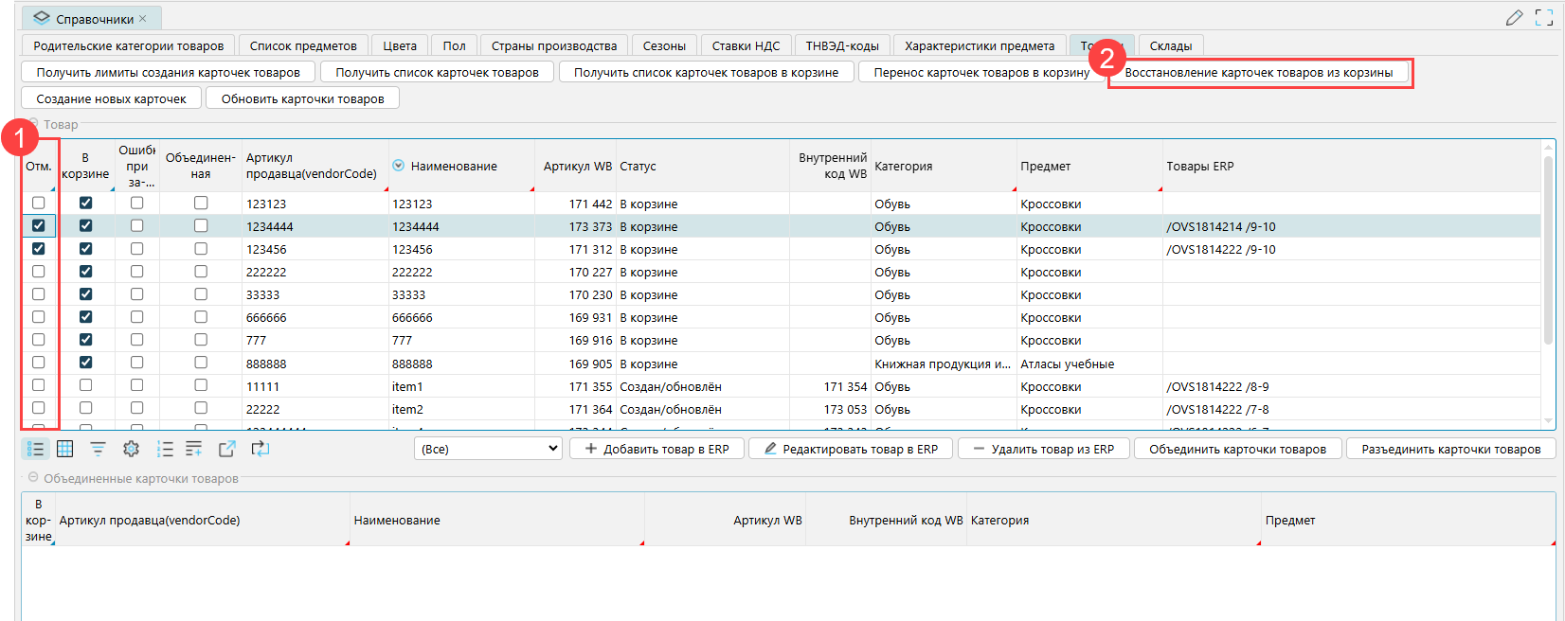
Task: Click the products table vertical scrollbar
Action: [x=1549, y=284]
